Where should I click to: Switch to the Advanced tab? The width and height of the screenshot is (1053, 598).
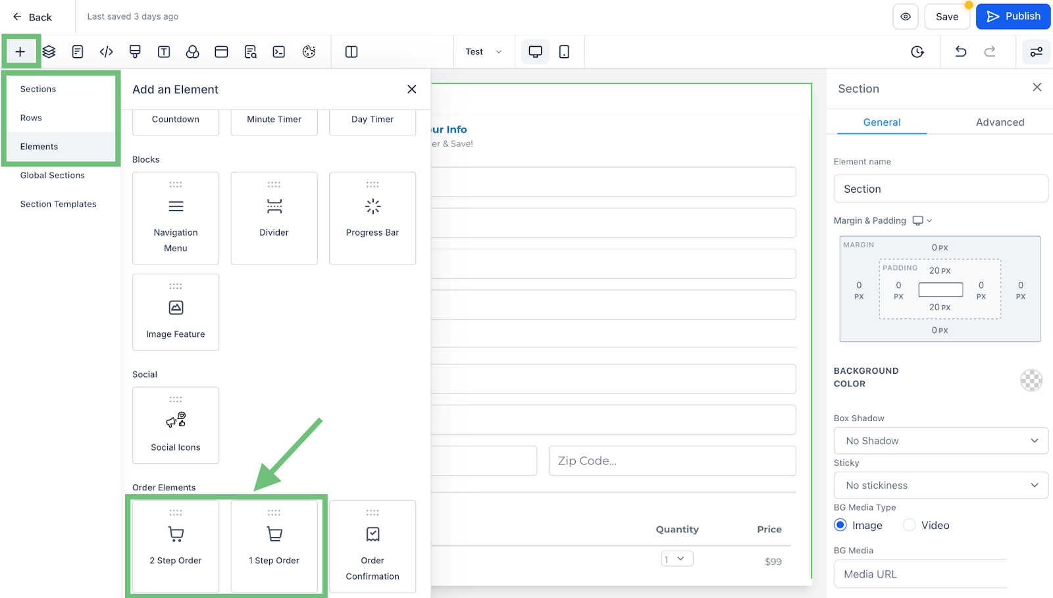(1000, 122)
